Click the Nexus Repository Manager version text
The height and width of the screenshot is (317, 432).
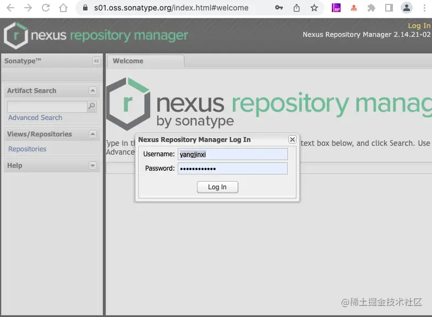point(367,35)
